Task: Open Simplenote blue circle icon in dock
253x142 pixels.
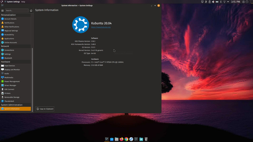Action: click(x=131, y=139)
